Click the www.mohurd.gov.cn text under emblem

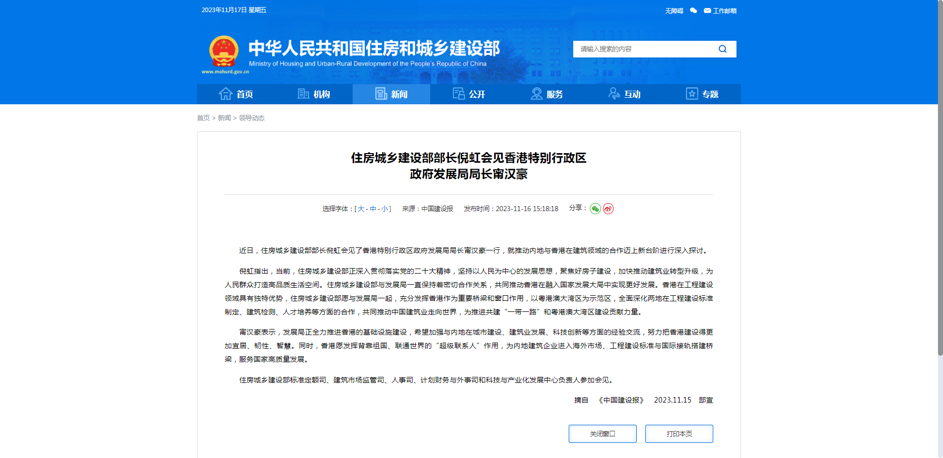tap(225, 72)
